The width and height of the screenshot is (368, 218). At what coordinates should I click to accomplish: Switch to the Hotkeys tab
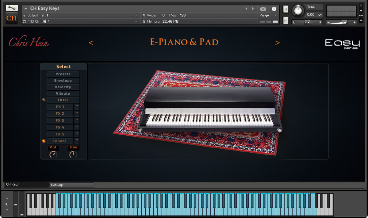72,185
